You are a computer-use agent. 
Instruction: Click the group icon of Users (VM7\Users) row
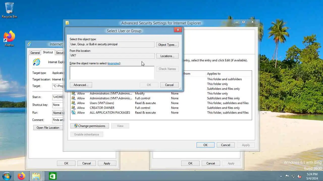point(73,103)
